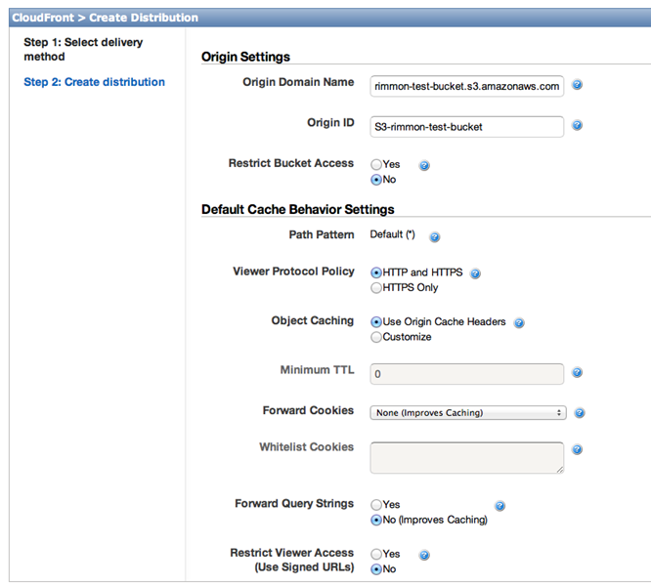Choose HTTPS Only viewer protocol

[376, 288]
